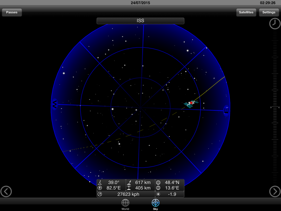This screenshot has width=281, height=211.
Task: Click the longitude globe icon
Action: coord(158,188)
